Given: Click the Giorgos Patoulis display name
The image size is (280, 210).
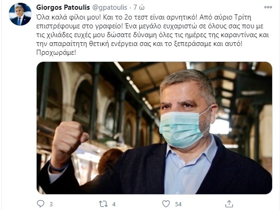Looking at the screenshot, I should coord(63,7).
